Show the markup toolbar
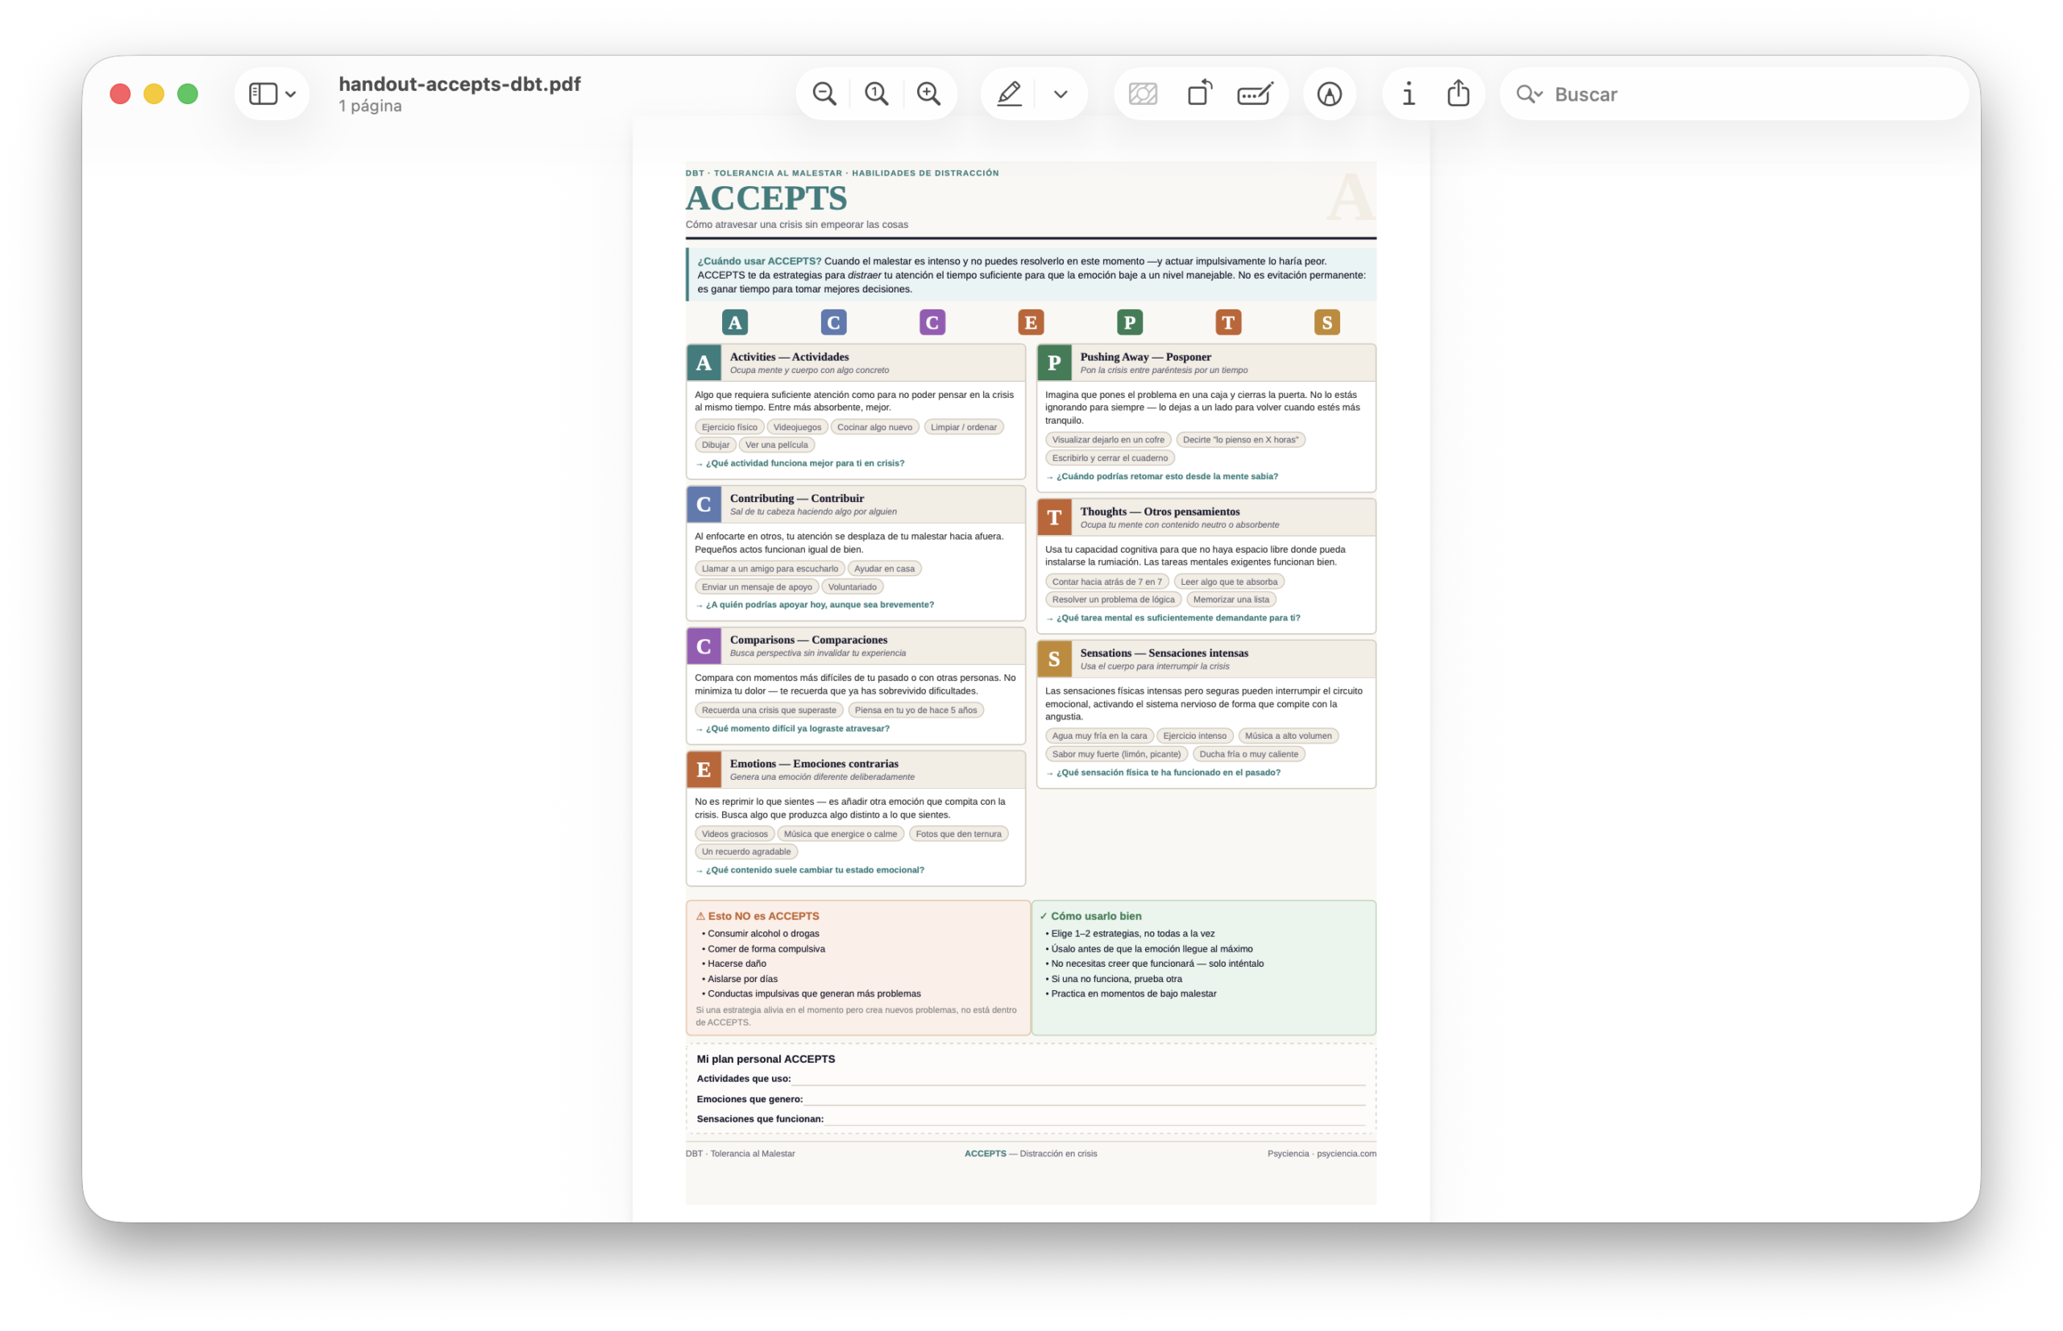Image resolution: width=2063 pixels, height=1331 pixels. coord(1329,93)
